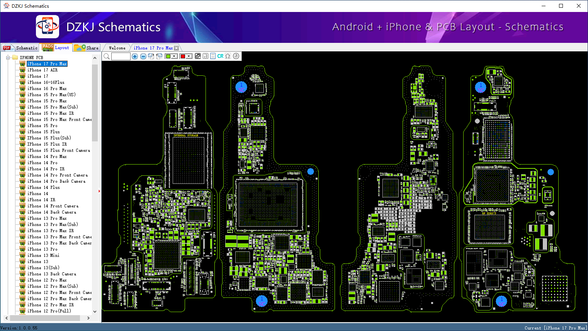Open iPhone 17 AIR layout

pos(42,70)
